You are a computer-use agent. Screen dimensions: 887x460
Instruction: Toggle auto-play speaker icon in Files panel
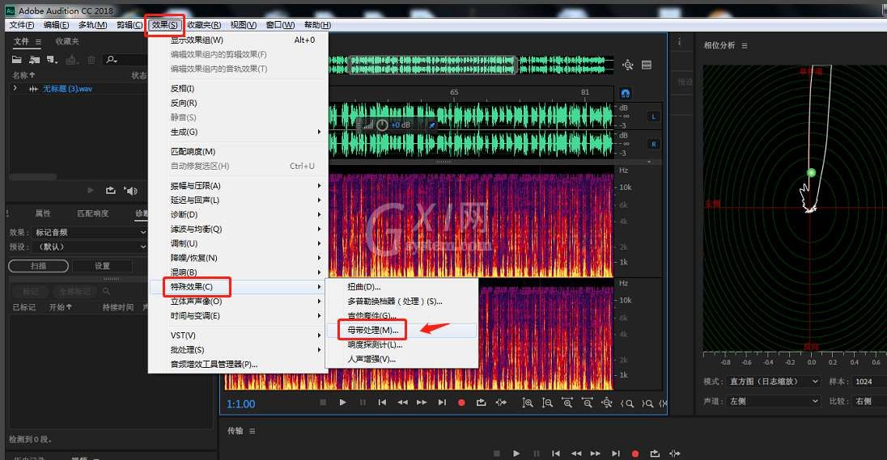point(130,191)
